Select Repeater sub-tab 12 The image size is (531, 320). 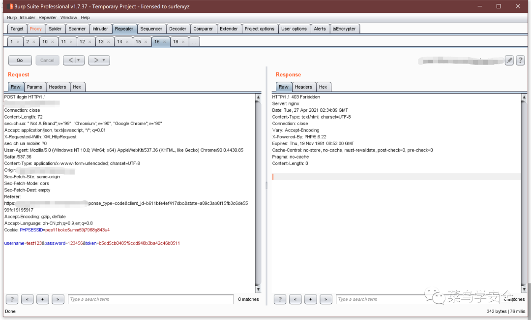pos(82,42)
